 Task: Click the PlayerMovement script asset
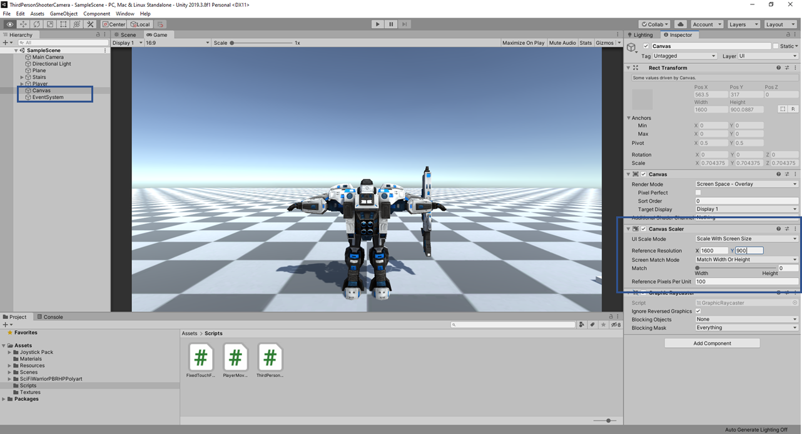[235, 361]
